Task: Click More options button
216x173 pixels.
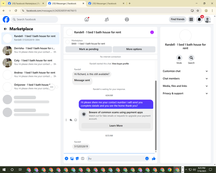Action: click(x=134, y=49)
